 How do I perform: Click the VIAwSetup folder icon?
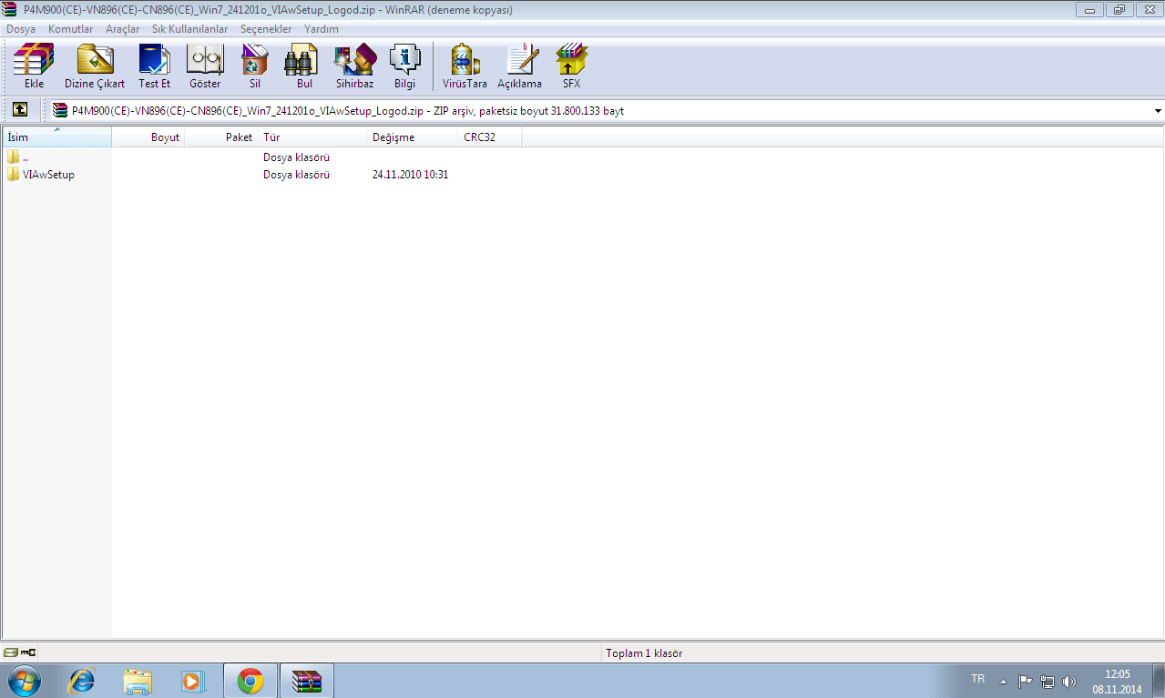(x=13, y=174)
